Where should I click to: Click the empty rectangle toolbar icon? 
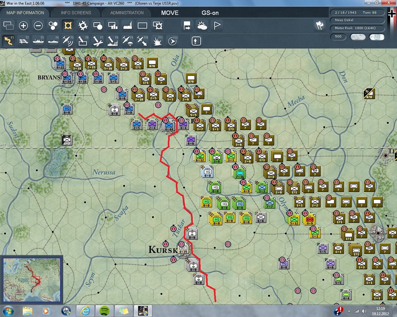point(142,26)
